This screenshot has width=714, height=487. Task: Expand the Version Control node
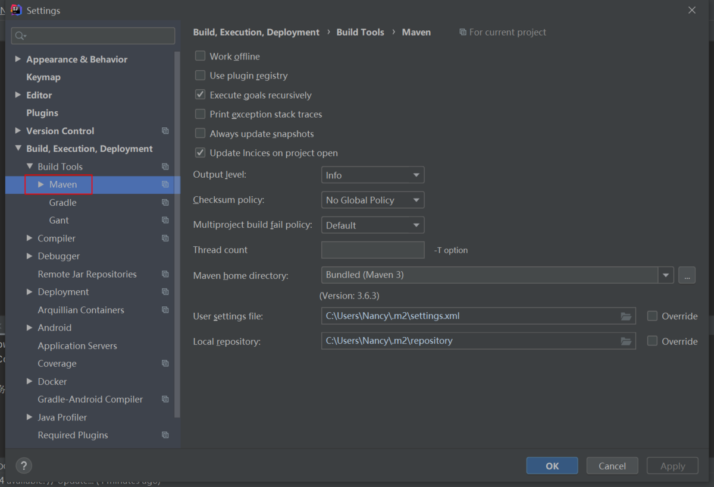(18, 130)
